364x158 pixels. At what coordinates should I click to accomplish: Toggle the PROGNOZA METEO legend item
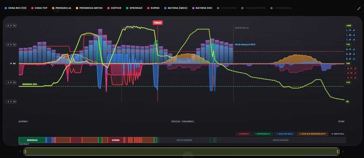[89, 8]
